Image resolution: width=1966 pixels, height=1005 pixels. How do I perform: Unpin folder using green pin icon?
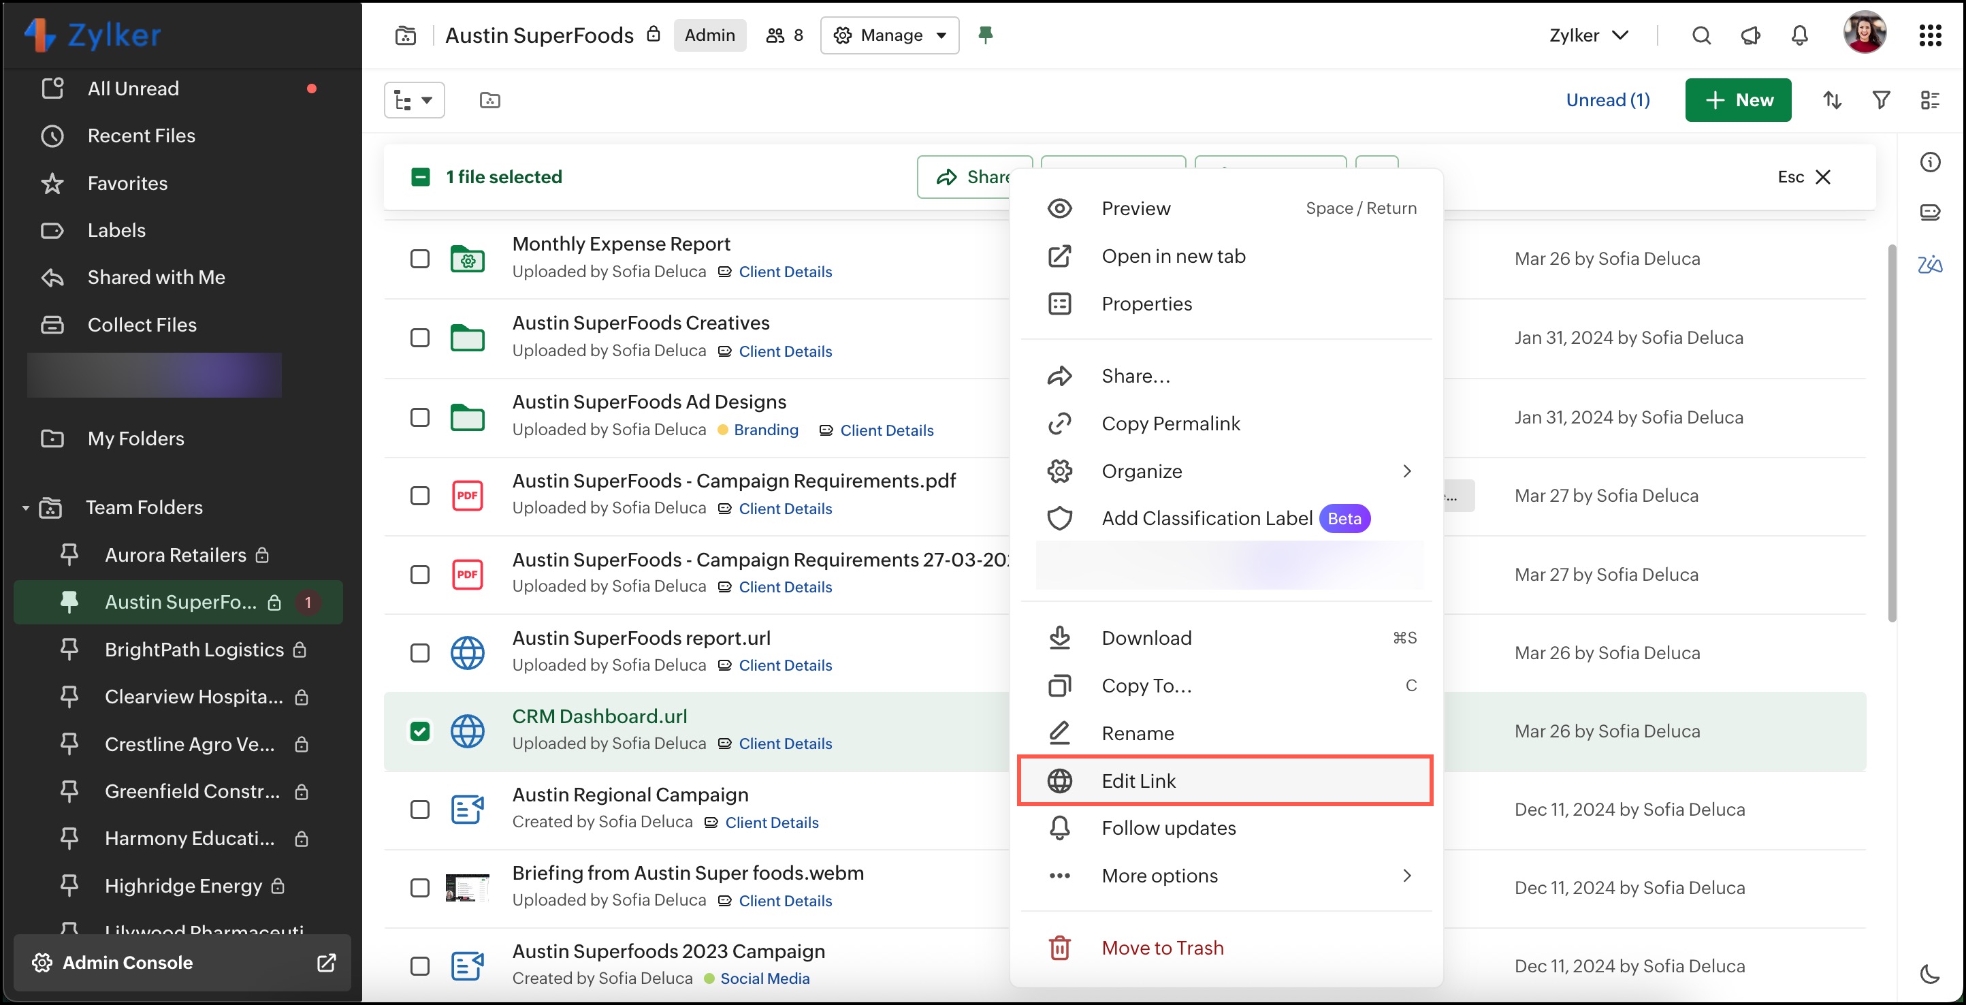[x=984, y=34]
